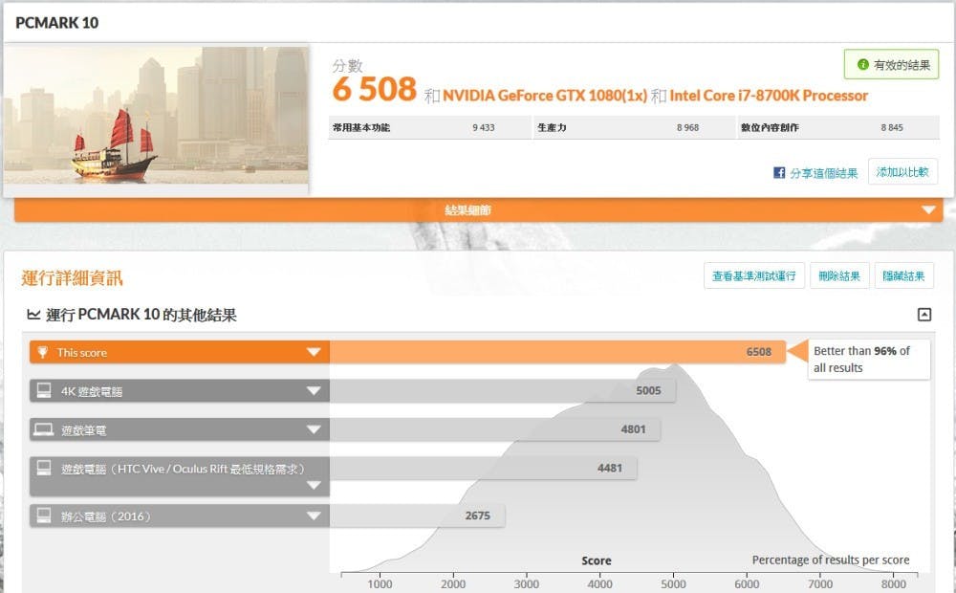Click the 查看基準測試運行 button
Viewport: 956px width, 593px height.
coord(754,275)
